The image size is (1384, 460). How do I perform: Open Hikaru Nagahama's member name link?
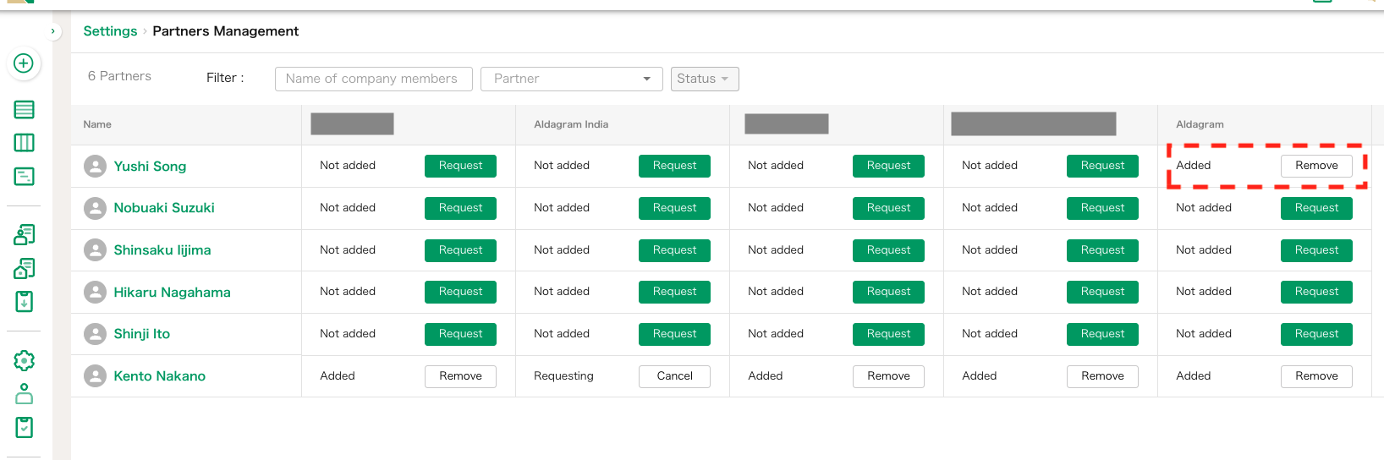click(x=172, y=293)
